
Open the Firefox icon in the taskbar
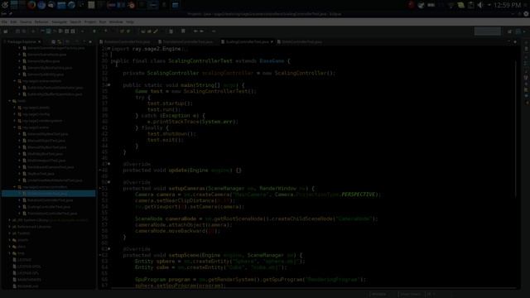pyautogui.click(x=31, y=5)
